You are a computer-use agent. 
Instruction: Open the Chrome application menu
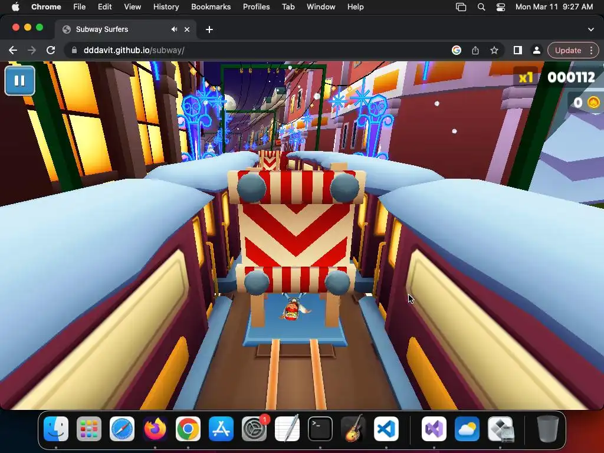pos(46,7)
